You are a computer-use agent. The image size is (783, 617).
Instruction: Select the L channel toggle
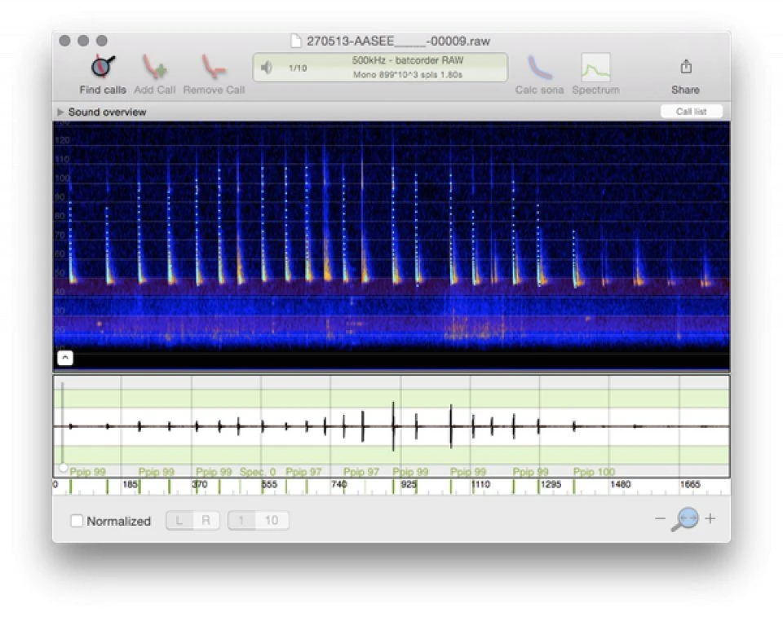[x=179, y=521]
